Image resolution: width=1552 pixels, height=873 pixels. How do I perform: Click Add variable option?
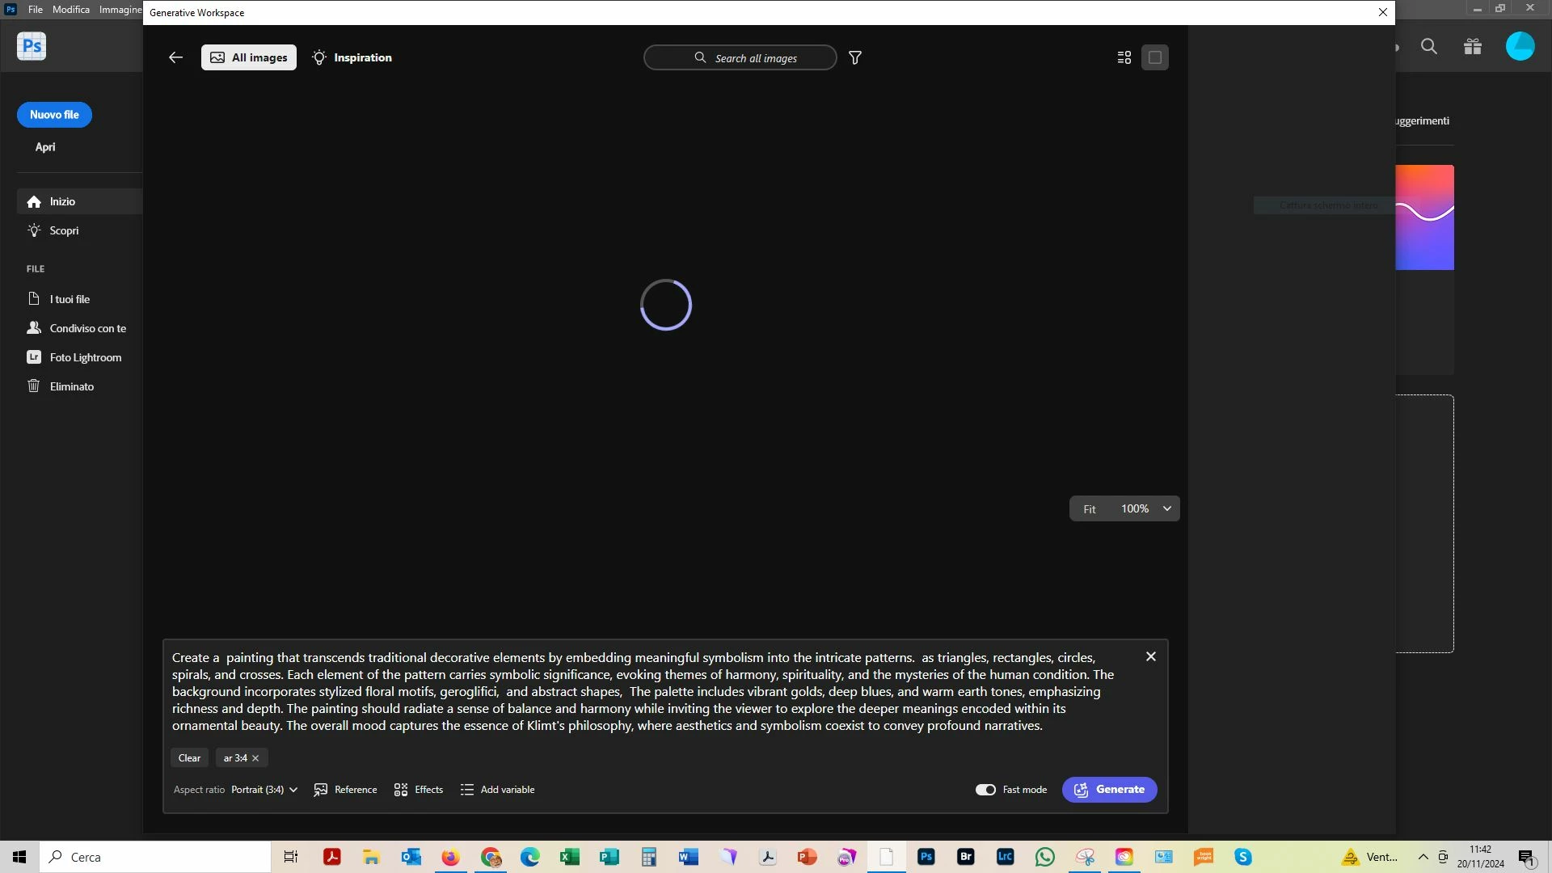click(x=498, y=790)
